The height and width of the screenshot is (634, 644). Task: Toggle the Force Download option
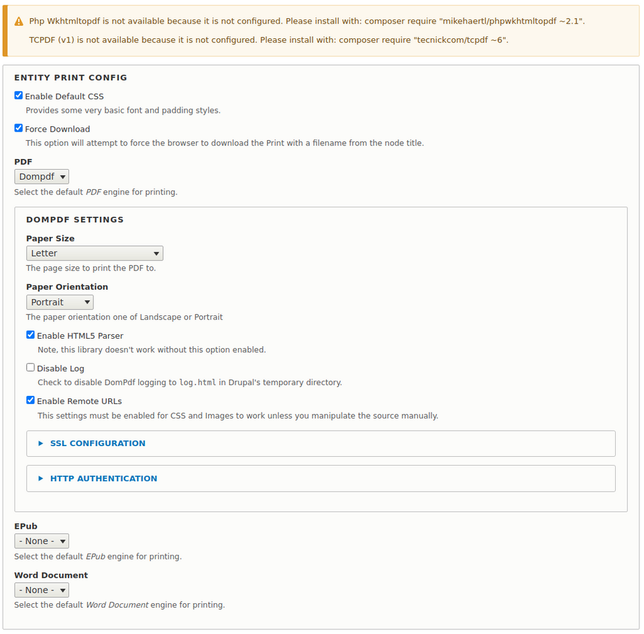18,127
